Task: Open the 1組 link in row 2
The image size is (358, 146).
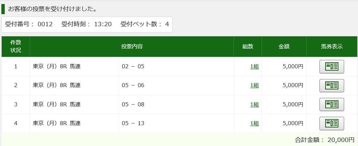Action: (254, 85)
